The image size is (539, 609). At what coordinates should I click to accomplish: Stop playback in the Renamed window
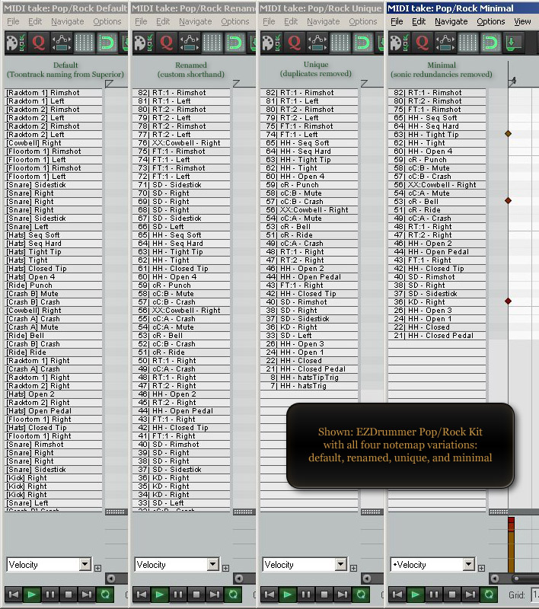point(196,595)
